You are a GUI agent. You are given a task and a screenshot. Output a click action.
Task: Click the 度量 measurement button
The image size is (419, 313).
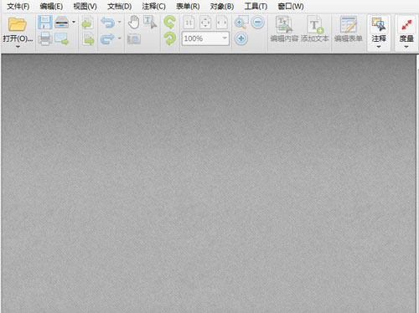pos(406,33)
